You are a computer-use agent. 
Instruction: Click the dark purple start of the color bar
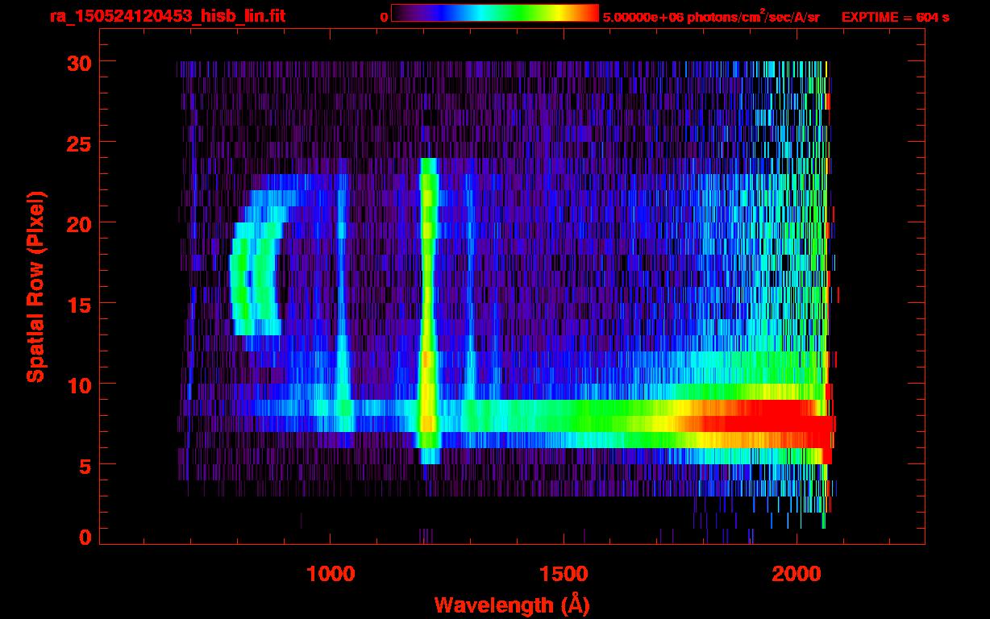399,13
